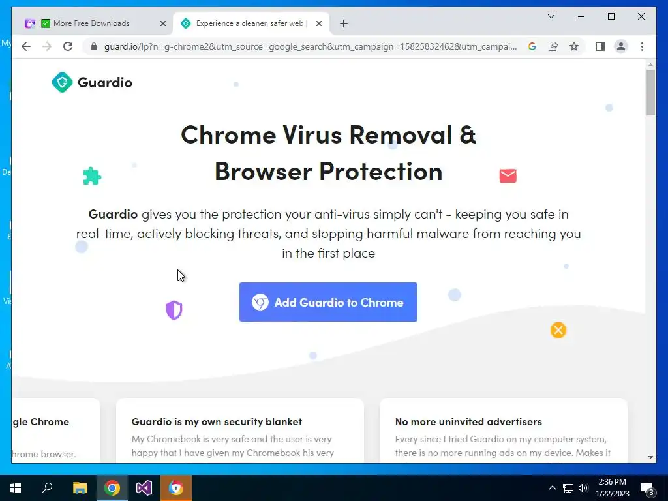Open the Chrome profile avatar icon
Screen dimensions: 668x501
coord(621,46)
